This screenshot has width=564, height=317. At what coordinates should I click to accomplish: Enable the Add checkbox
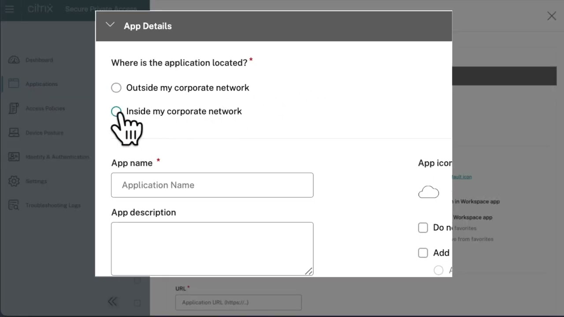click(x=423, y=253)
